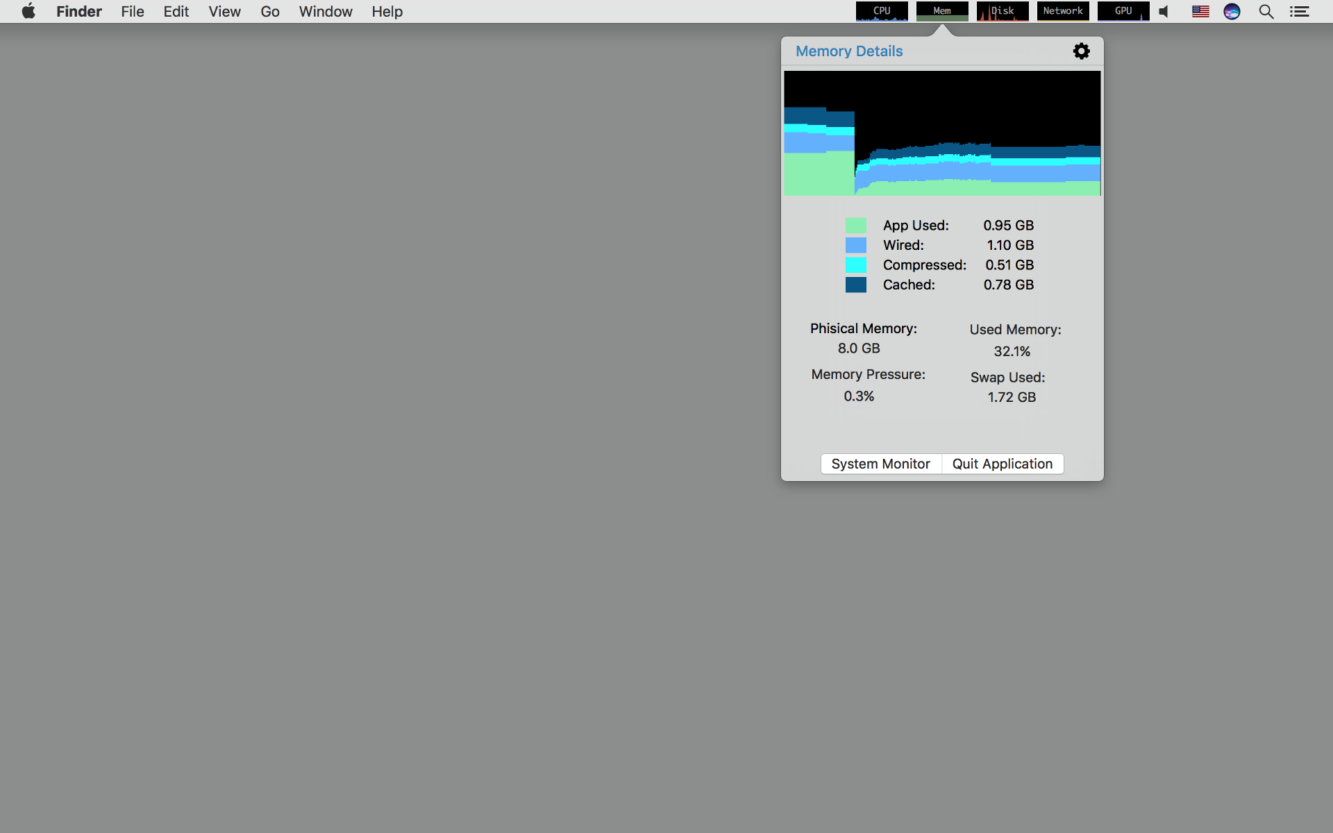The height and width of the screenshot is (833, 1333).
Task: Expand the Go menu
Action: tap(270, 12)
